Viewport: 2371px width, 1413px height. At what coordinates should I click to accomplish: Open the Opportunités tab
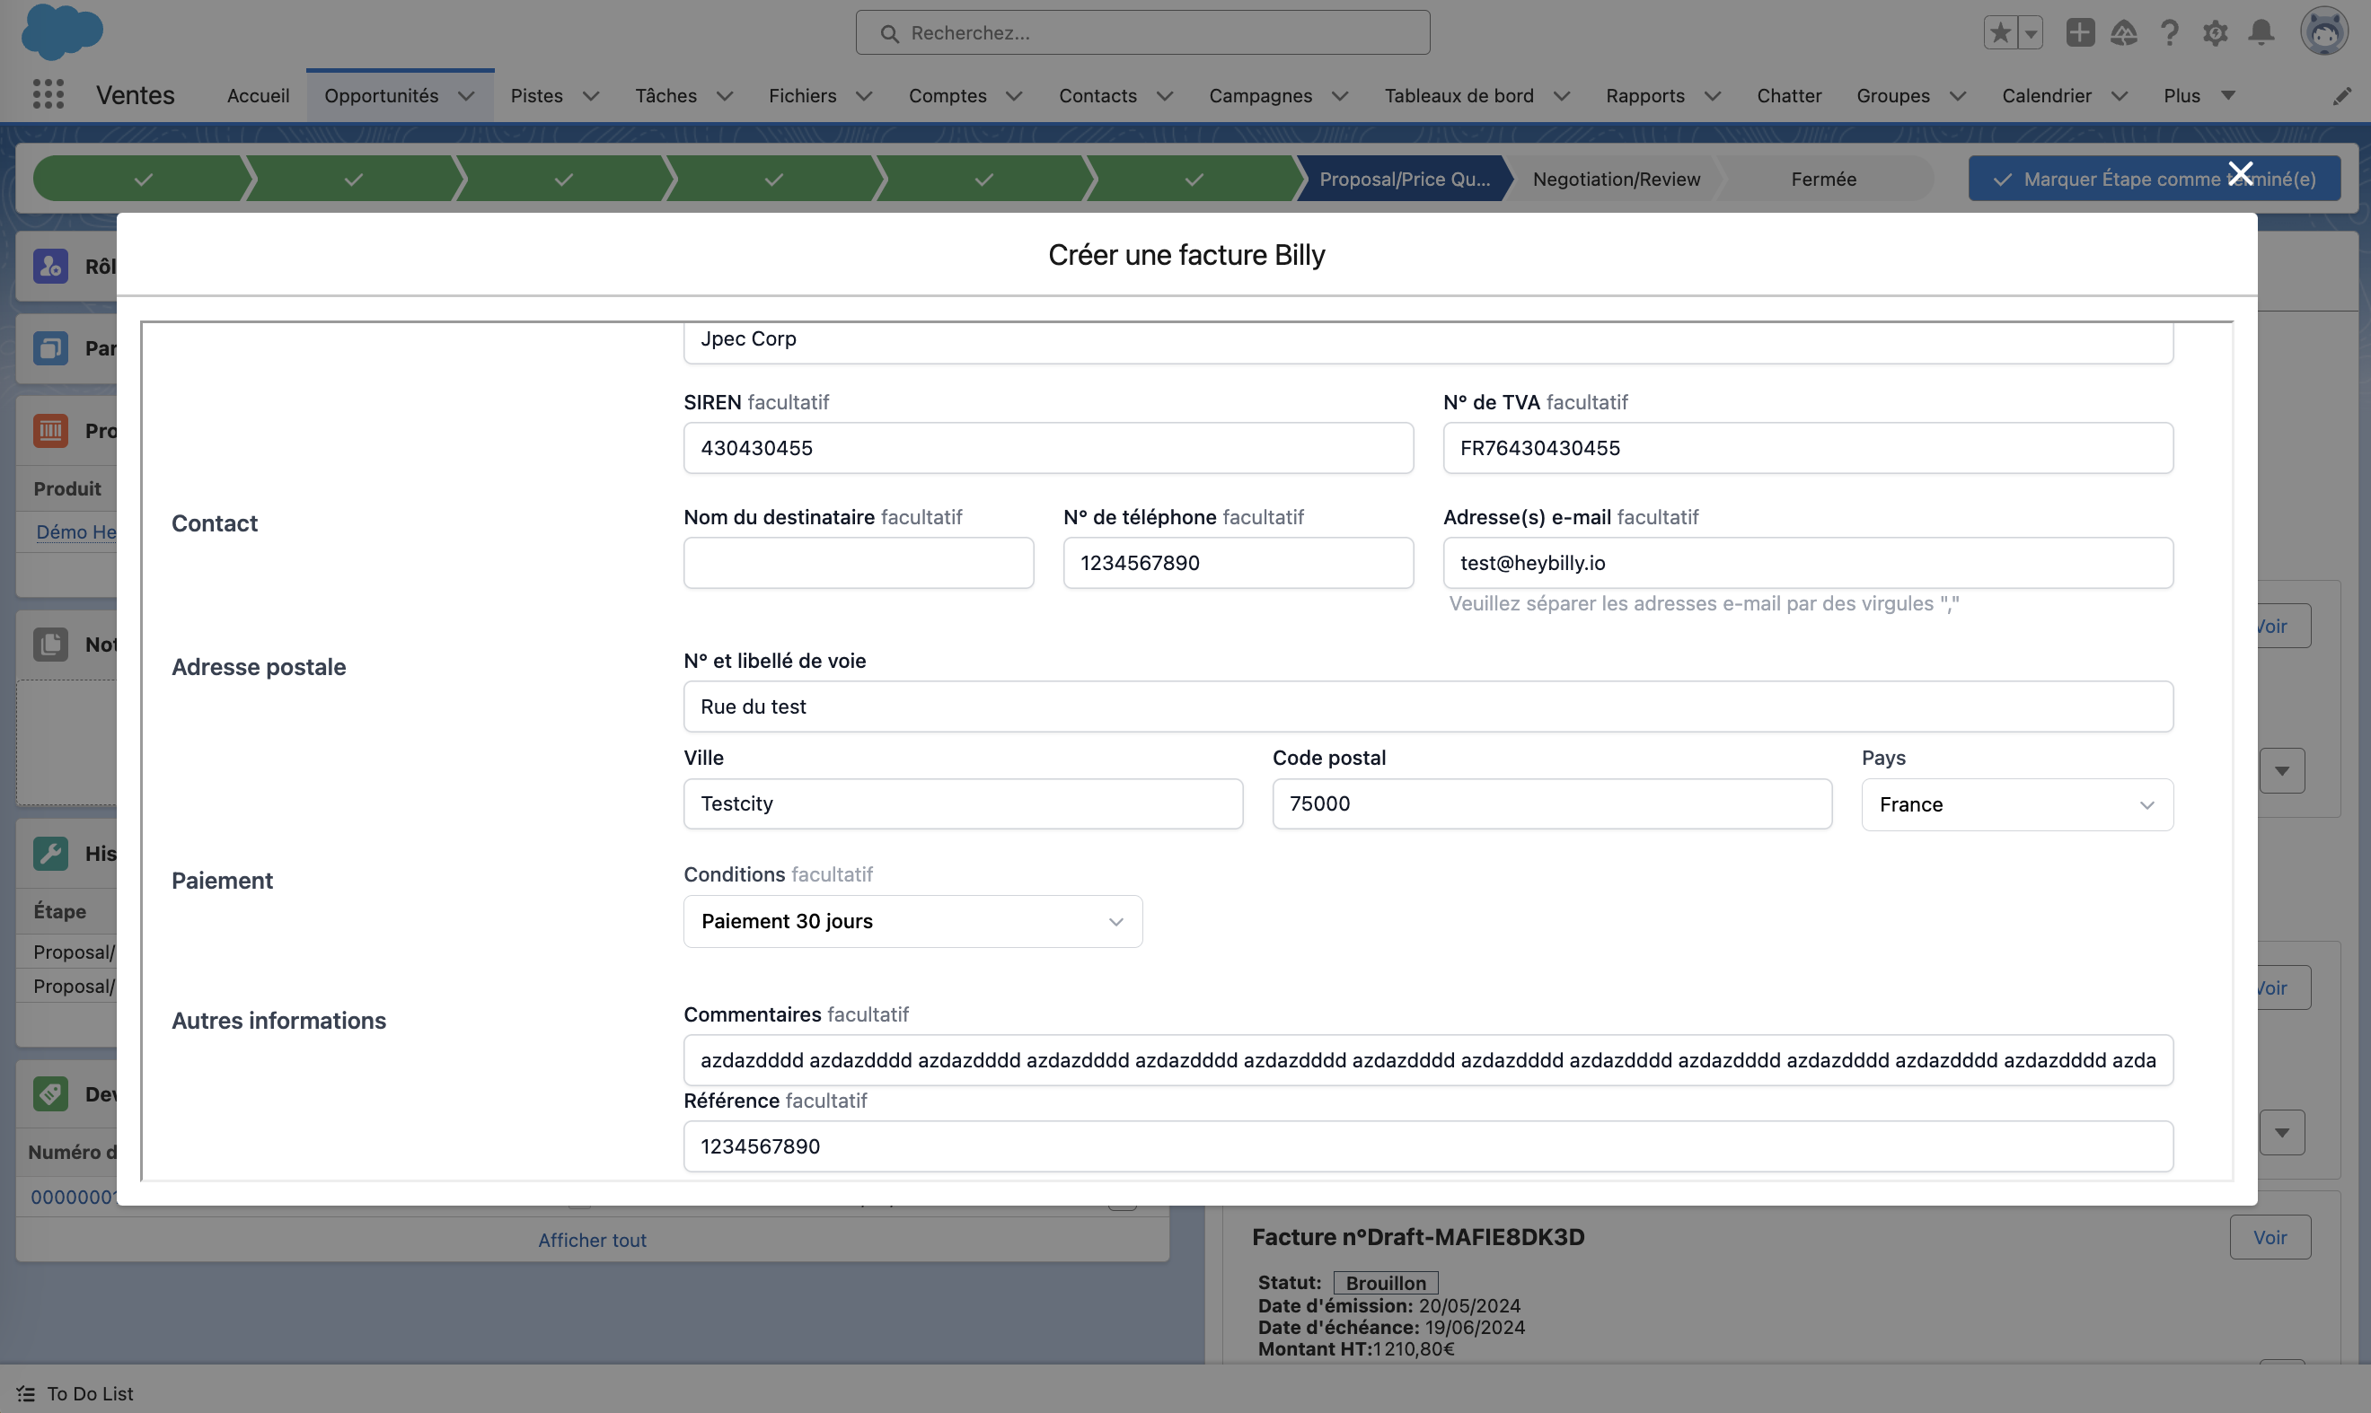pos(381,95)
